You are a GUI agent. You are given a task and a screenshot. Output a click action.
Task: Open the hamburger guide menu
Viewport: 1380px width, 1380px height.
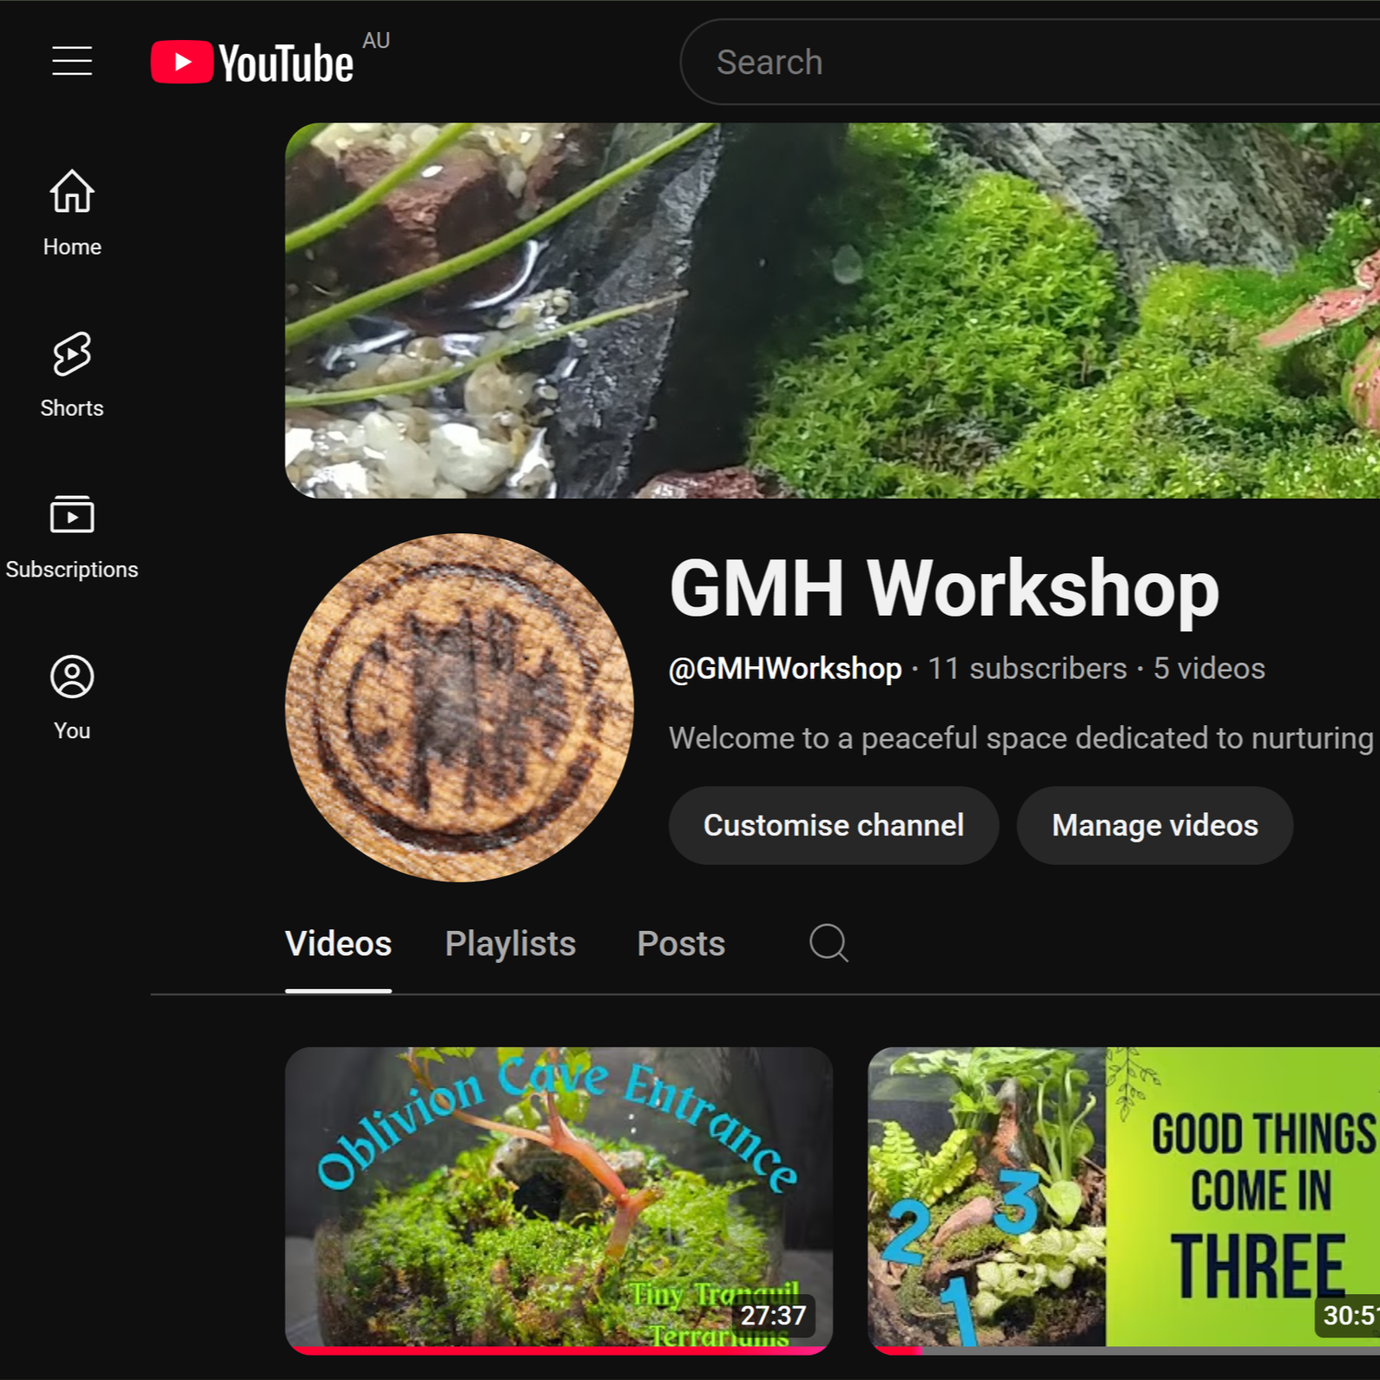pos(72,61)
